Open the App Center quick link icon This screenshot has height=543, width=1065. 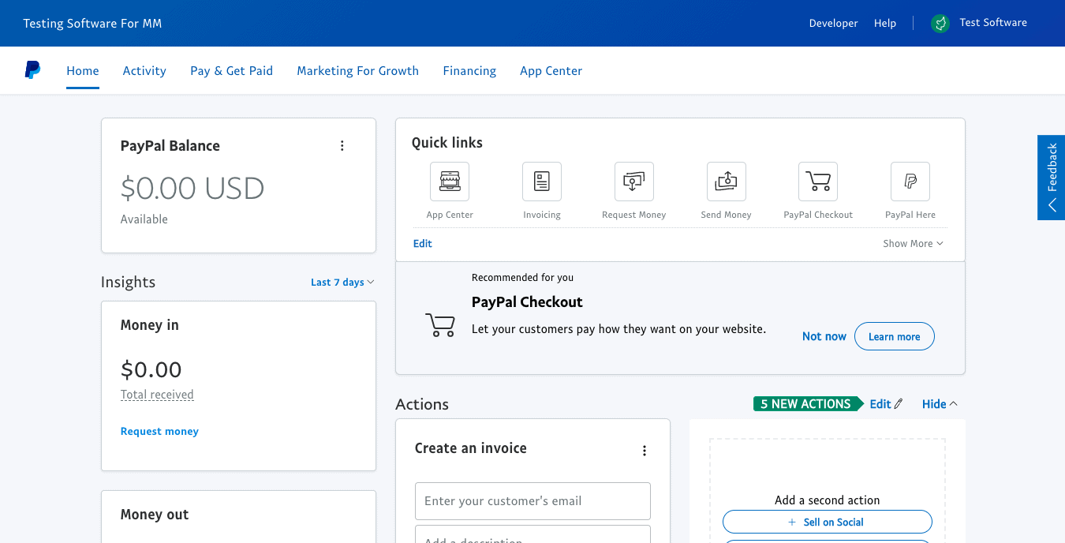[449, 181]
